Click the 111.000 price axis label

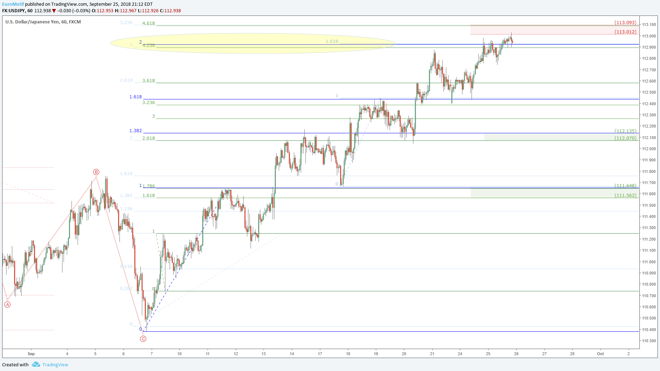pyautogui.click(x=649, y=262)
